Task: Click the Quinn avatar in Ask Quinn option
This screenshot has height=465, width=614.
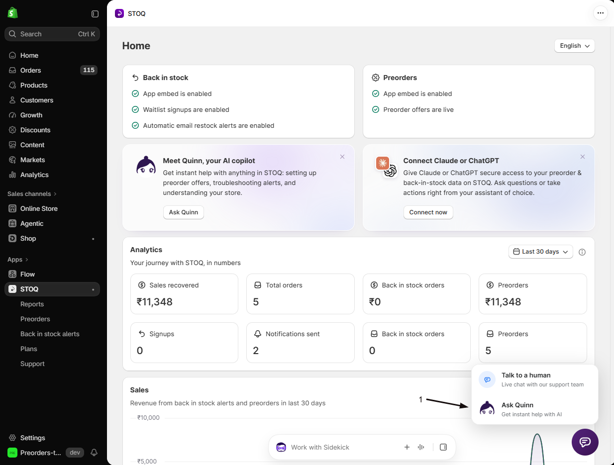Action: click(487, 409)
